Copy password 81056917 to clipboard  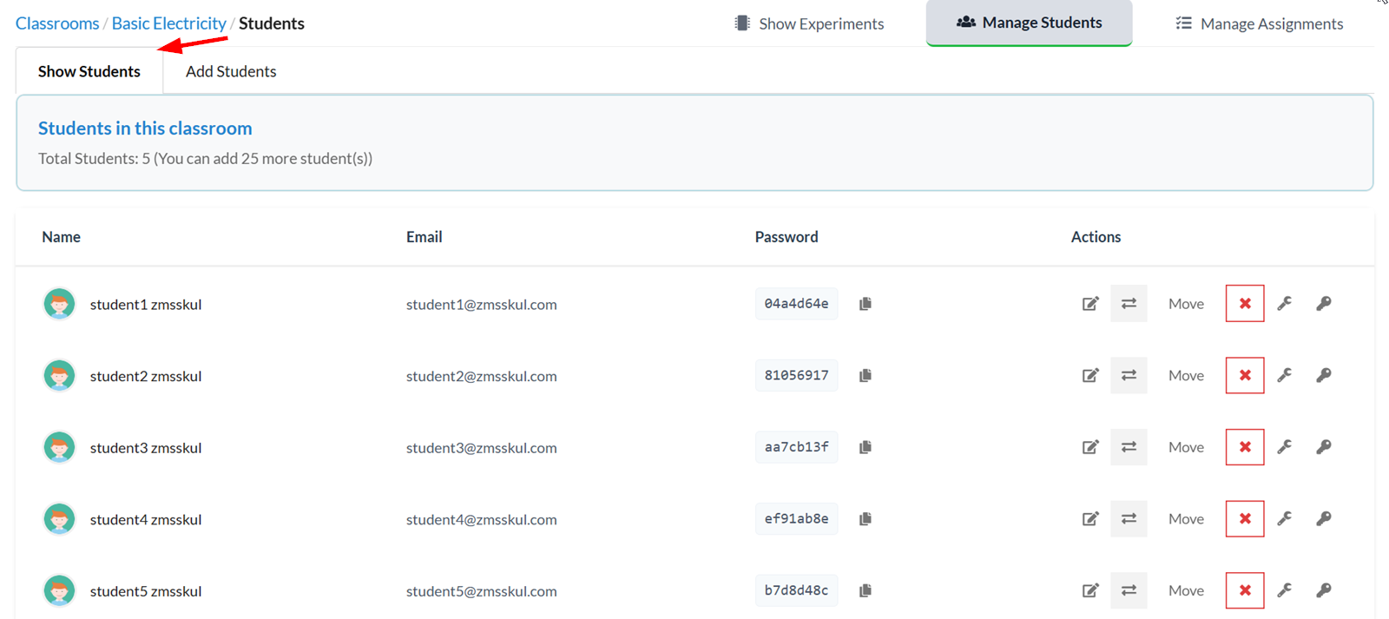(866, 376)
